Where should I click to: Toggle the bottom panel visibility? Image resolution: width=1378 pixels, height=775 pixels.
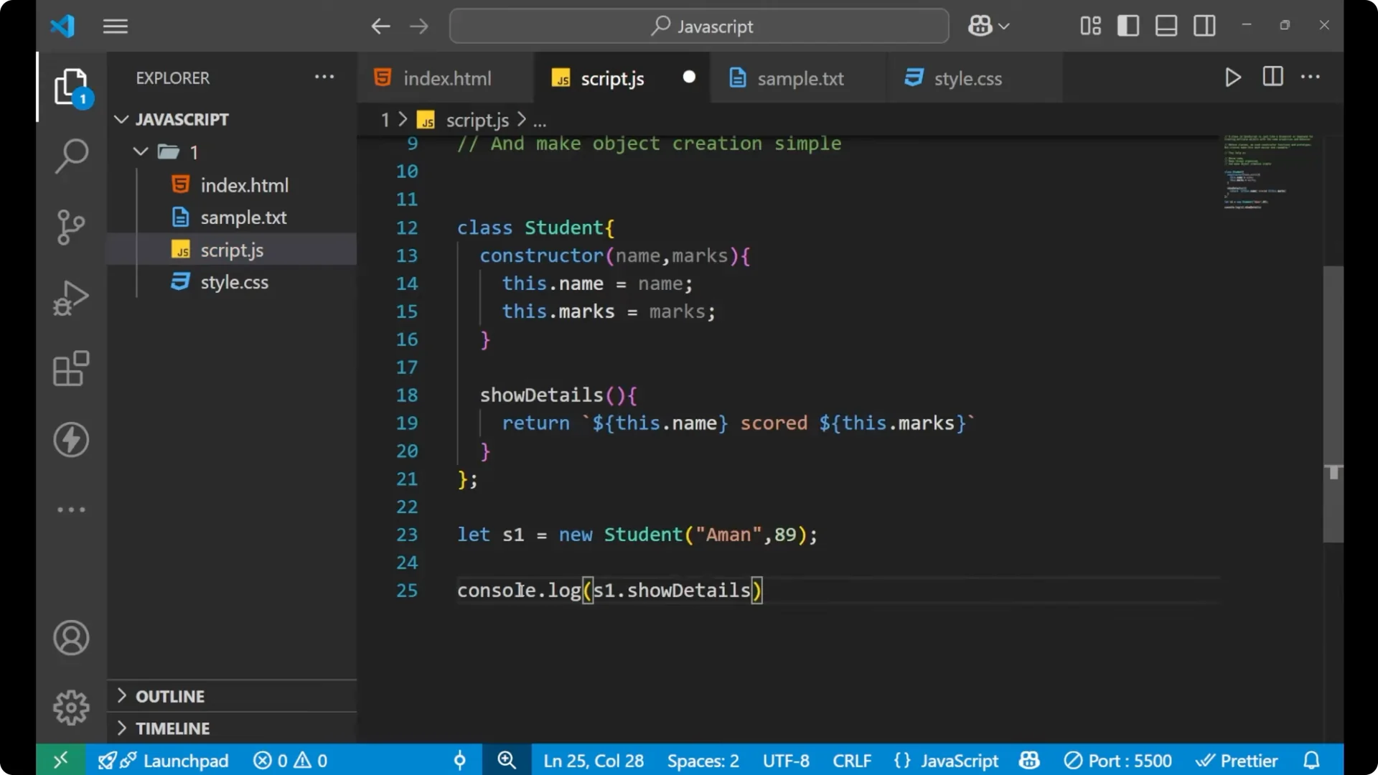click(1166, 25)
